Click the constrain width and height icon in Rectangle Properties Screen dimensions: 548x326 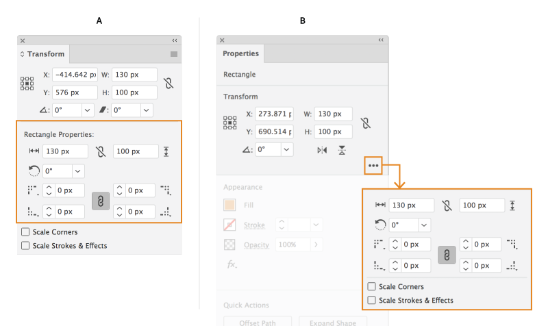[x=101, y=151]
